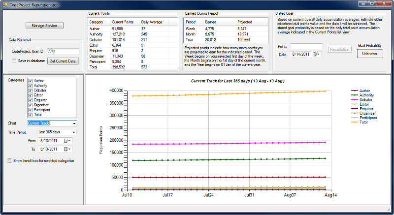This screenshot has height=215, width=394.
Task: Click the Period column header
Action: pos(194,22)
